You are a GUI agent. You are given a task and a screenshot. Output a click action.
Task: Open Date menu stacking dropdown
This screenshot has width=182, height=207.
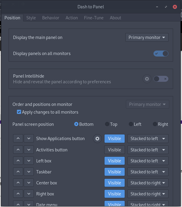pyautogui.click(x=148, y=203)
